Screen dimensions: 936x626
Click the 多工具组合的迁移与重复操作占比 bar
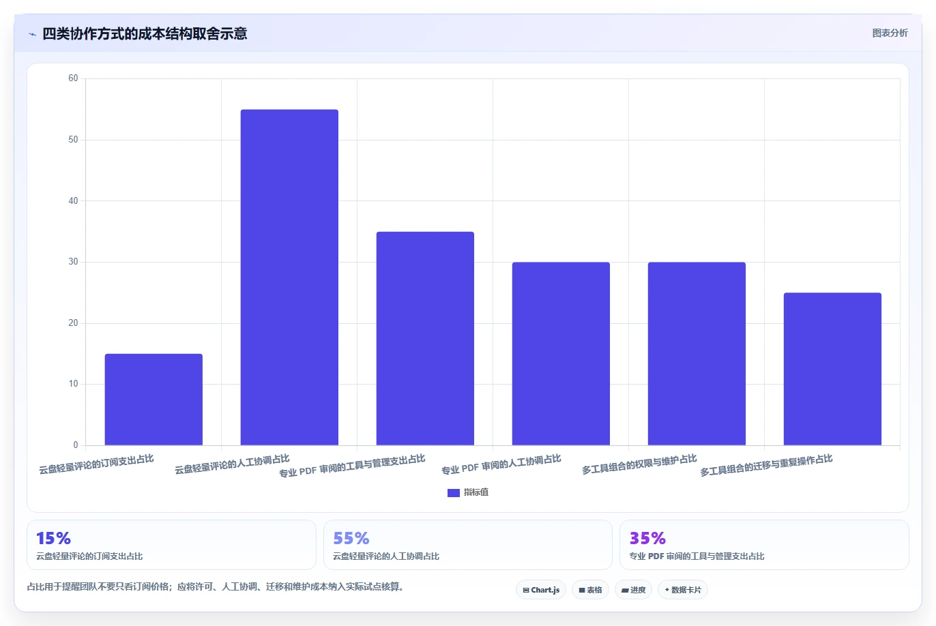832,369
